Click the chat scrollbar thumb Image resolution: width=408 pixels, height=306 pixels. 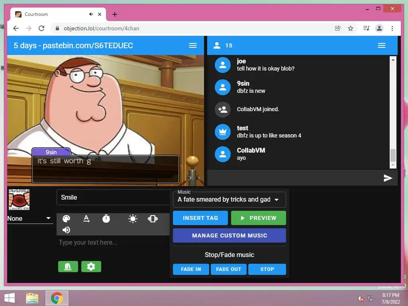[393, 155]
